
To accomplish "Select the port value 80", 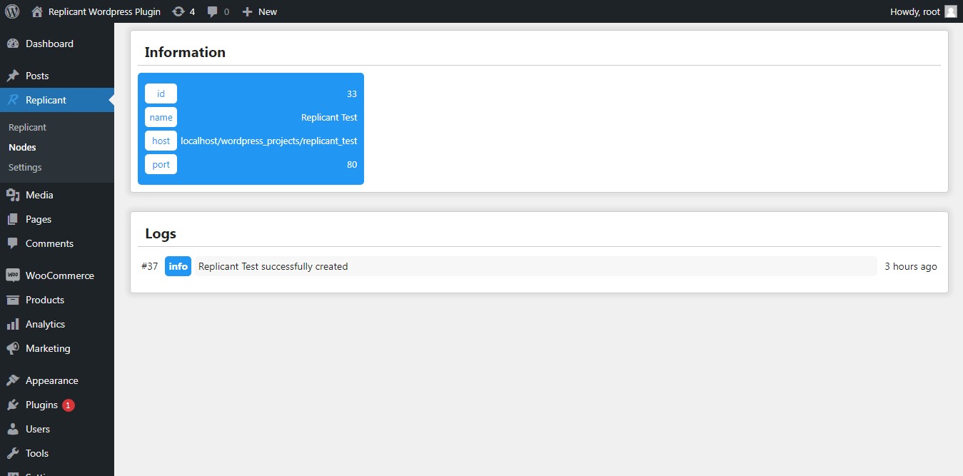I will point(352,164).
